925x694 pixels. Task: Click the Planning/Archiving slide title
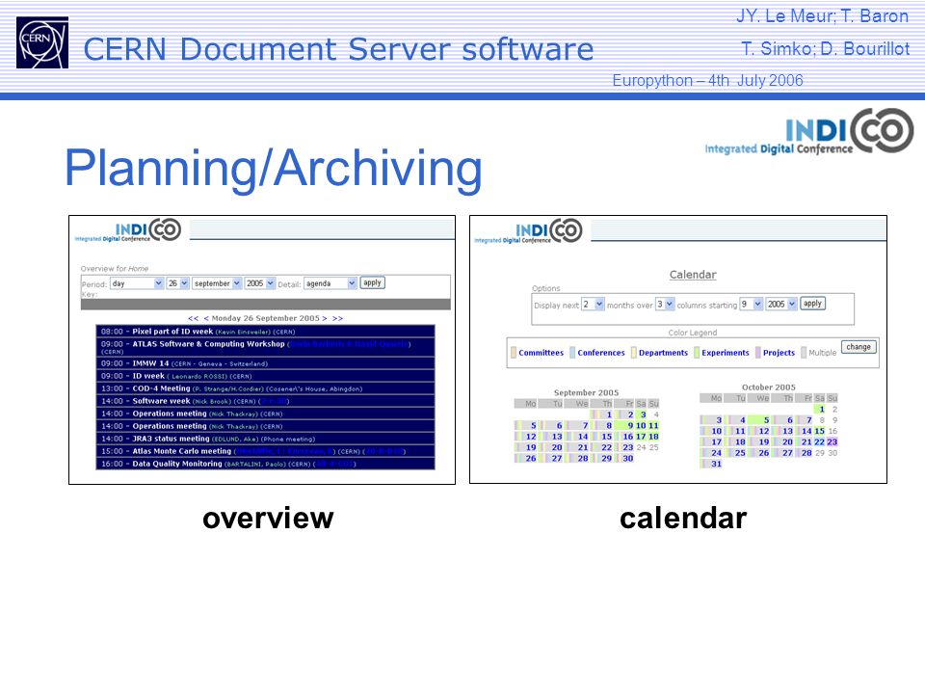(273, 169)
